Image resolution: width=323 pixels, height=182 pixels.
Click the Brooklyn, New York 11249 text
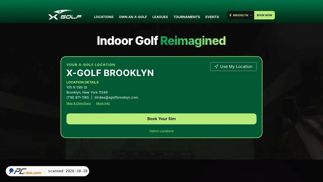87,92
